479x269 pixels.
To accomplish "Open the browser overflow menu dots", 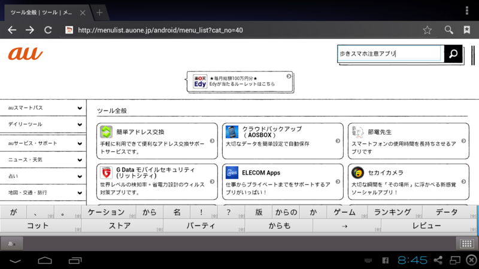I will pos(467,10).
